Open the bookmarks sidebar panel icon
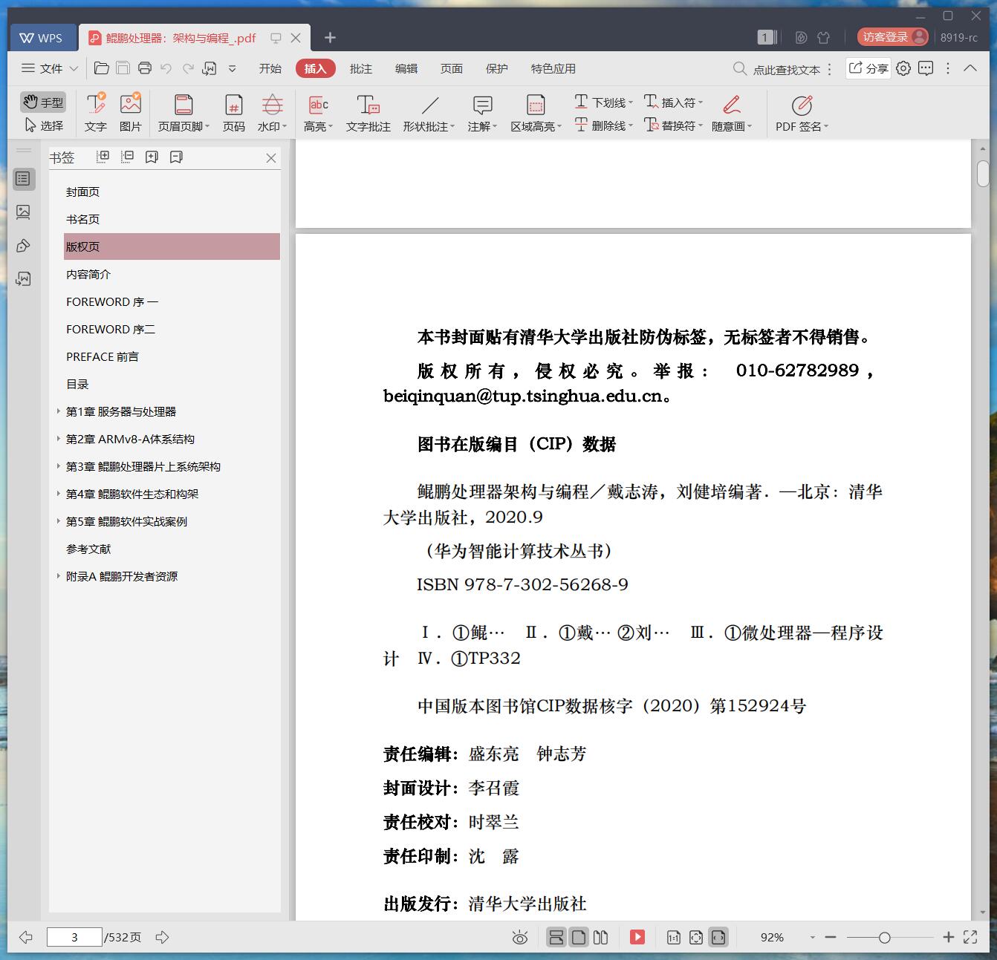The image size is (997, 960). 24,178
